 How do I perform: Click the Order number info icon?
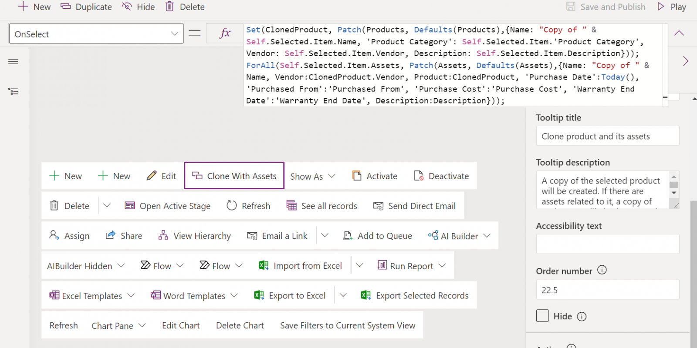point(602,270)
